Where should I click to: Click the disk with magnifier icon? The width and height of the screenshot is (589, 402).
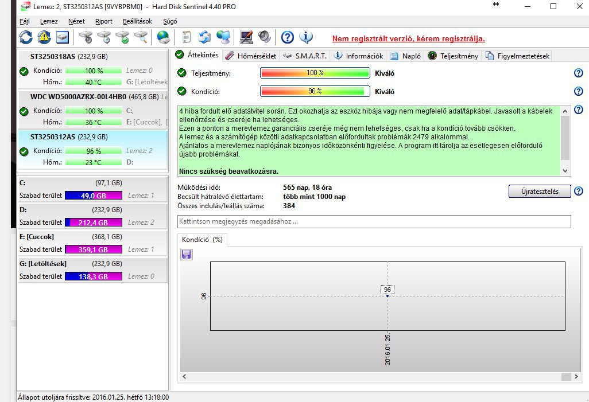pos(141,37)
